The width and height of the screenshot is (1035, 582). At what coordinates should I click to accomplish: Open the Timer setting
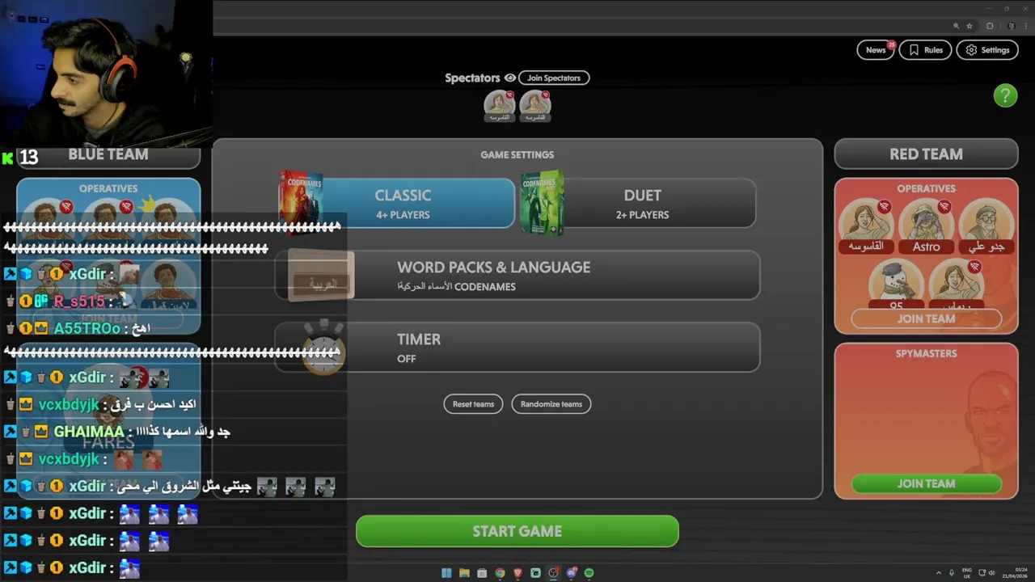pyautogui.click(x=517, y=348)
